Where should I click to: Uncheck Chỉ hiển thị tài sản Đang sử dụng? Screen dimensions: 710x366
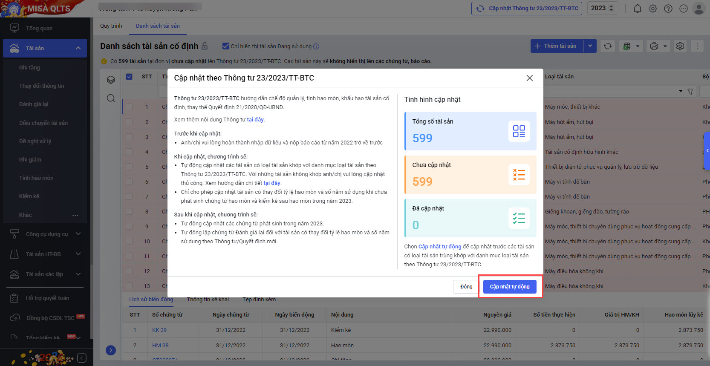[226, 46]
